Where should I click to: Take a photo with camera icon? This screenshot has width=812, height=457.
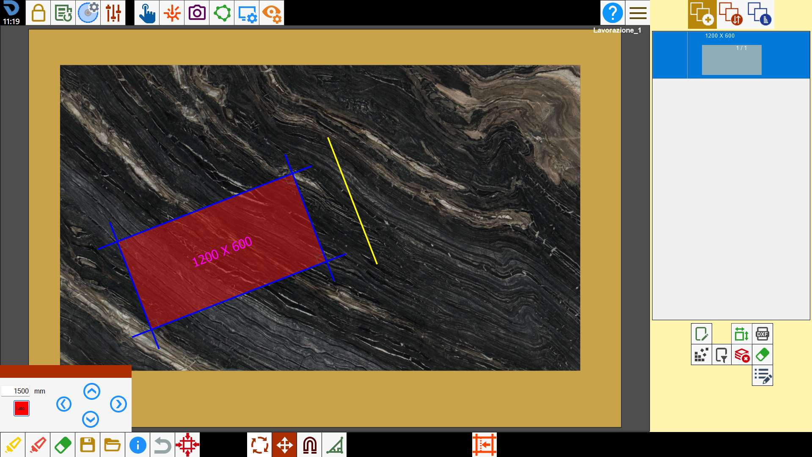(x=197, y=13)
